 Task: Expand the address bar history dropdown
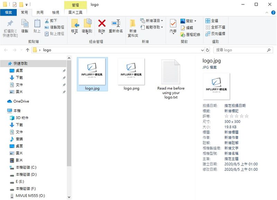click(203, 50)
